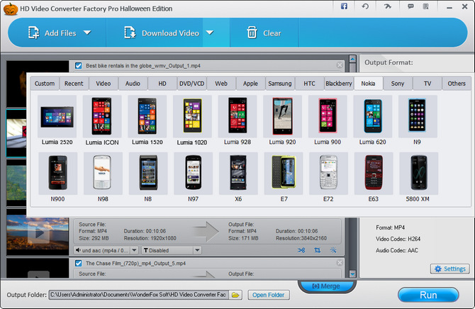This screenshot has width=475, height=309.
Task: Select the Nokia E7 preset
Action: coord(284,177)
